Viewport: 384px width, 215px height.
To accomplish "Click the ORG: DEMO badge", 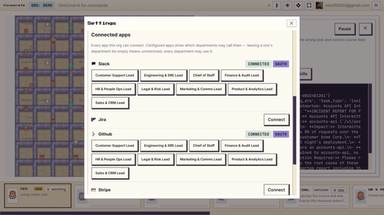I will [41, 5].
